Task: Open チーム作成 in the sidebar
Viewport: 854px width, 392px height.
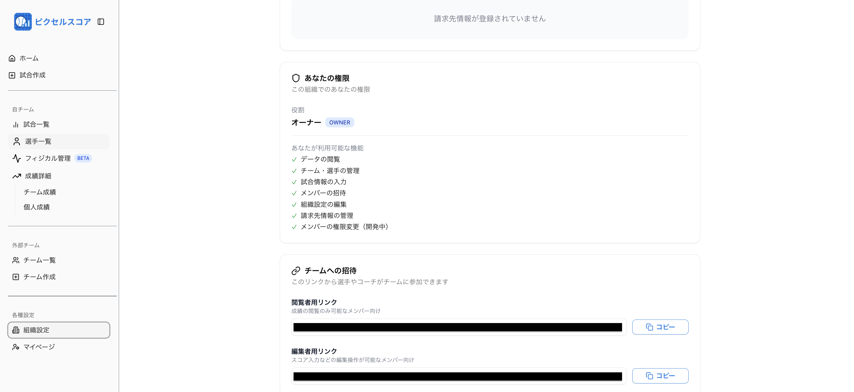Action: (39, 277)
